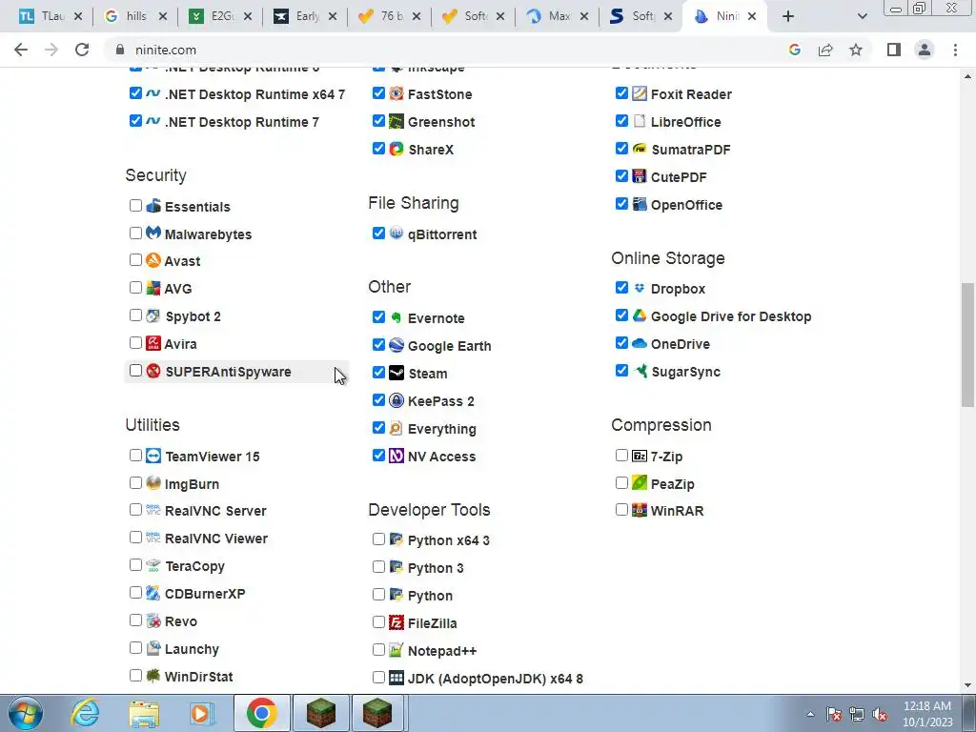Check the Spybot 2 checkbox
Image resolution: width=976 pixels, height=732 pixels.
click(x=135, y=315)
